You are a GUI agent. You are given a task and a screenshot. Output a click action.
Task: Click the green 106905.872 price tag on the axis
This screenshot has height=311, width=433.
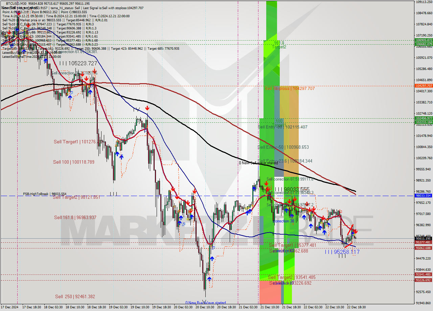pyautogui.click(x=424, y=40)
